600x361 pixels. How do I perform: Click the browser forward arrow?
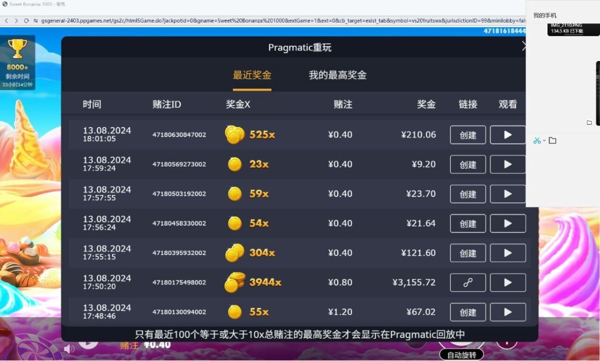pos(16,20)
